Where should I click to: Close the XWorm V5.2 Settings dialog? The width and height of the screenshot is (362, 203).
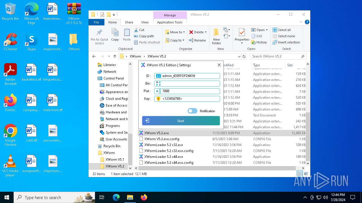coord(219,65)
